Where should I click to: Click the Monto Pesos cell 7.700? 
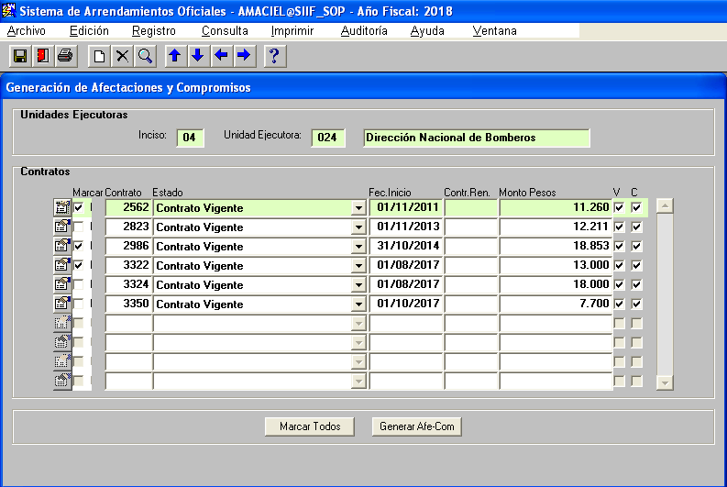pyautogui.click(x=556, y=304)
